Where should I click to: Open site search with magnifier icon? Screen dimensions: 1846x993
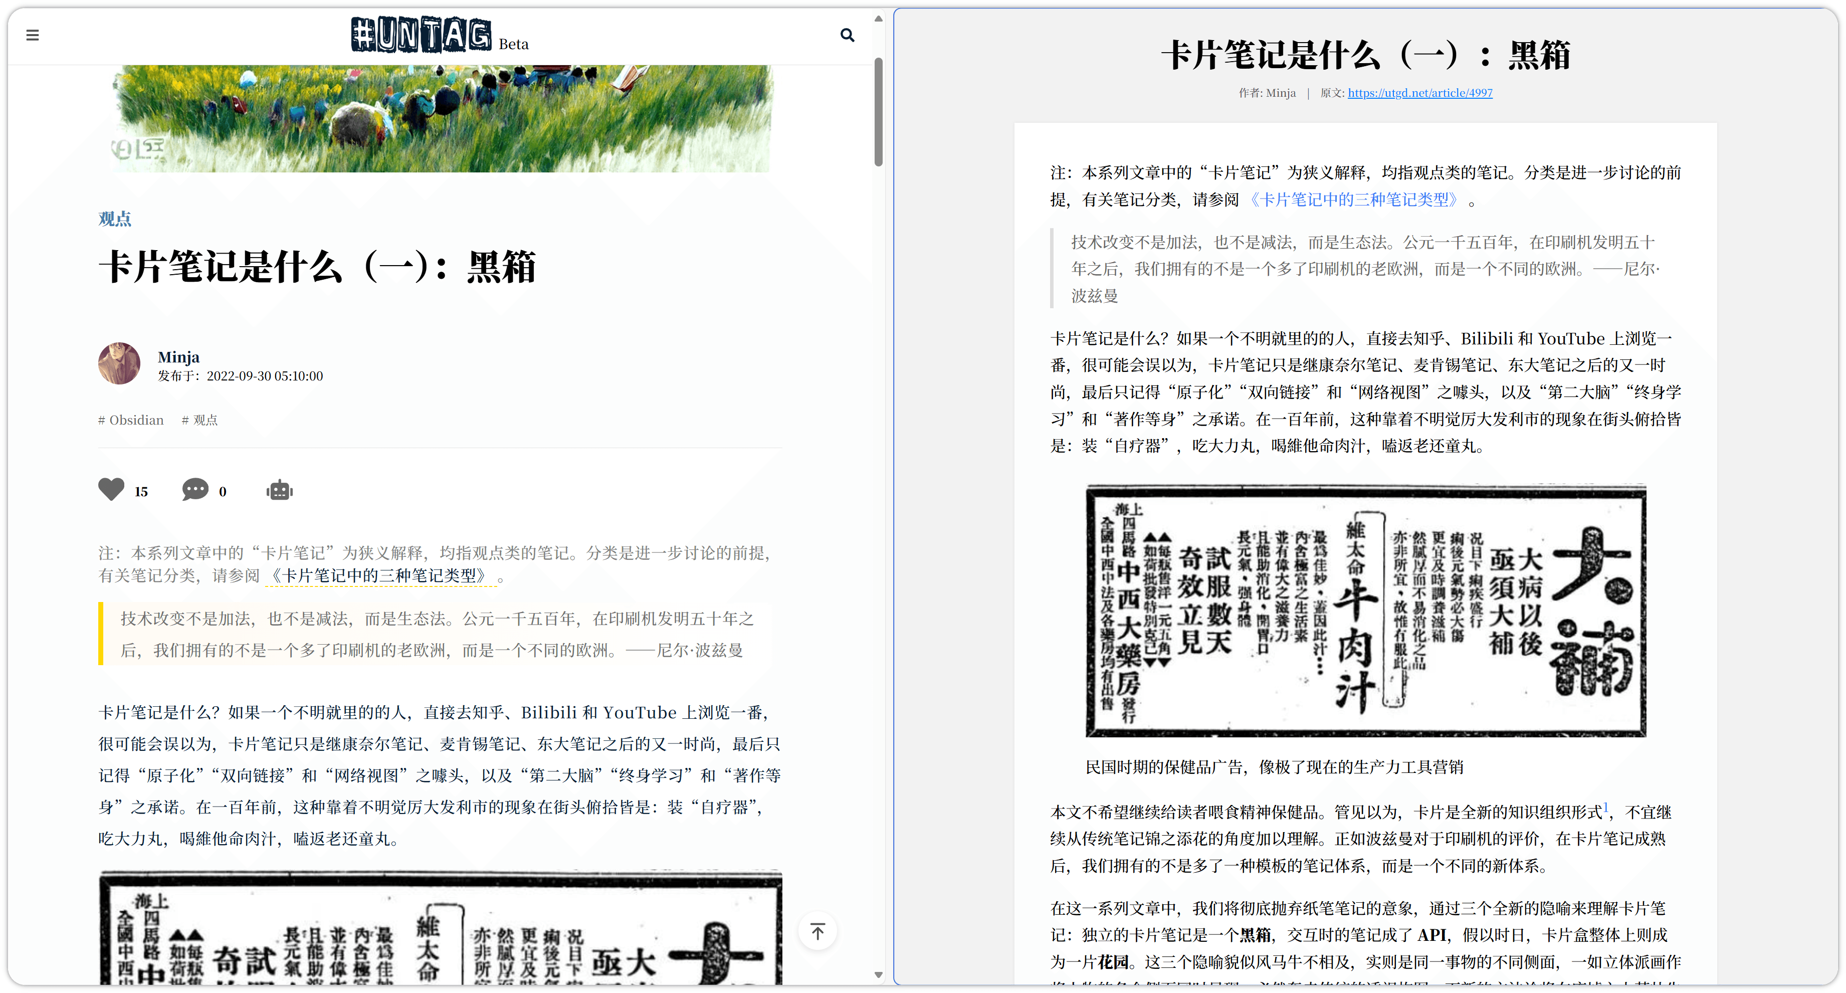(847, 35)
